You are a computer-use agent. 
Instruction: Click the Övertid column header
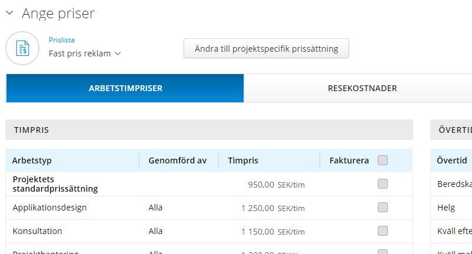[x=452, y=161]
